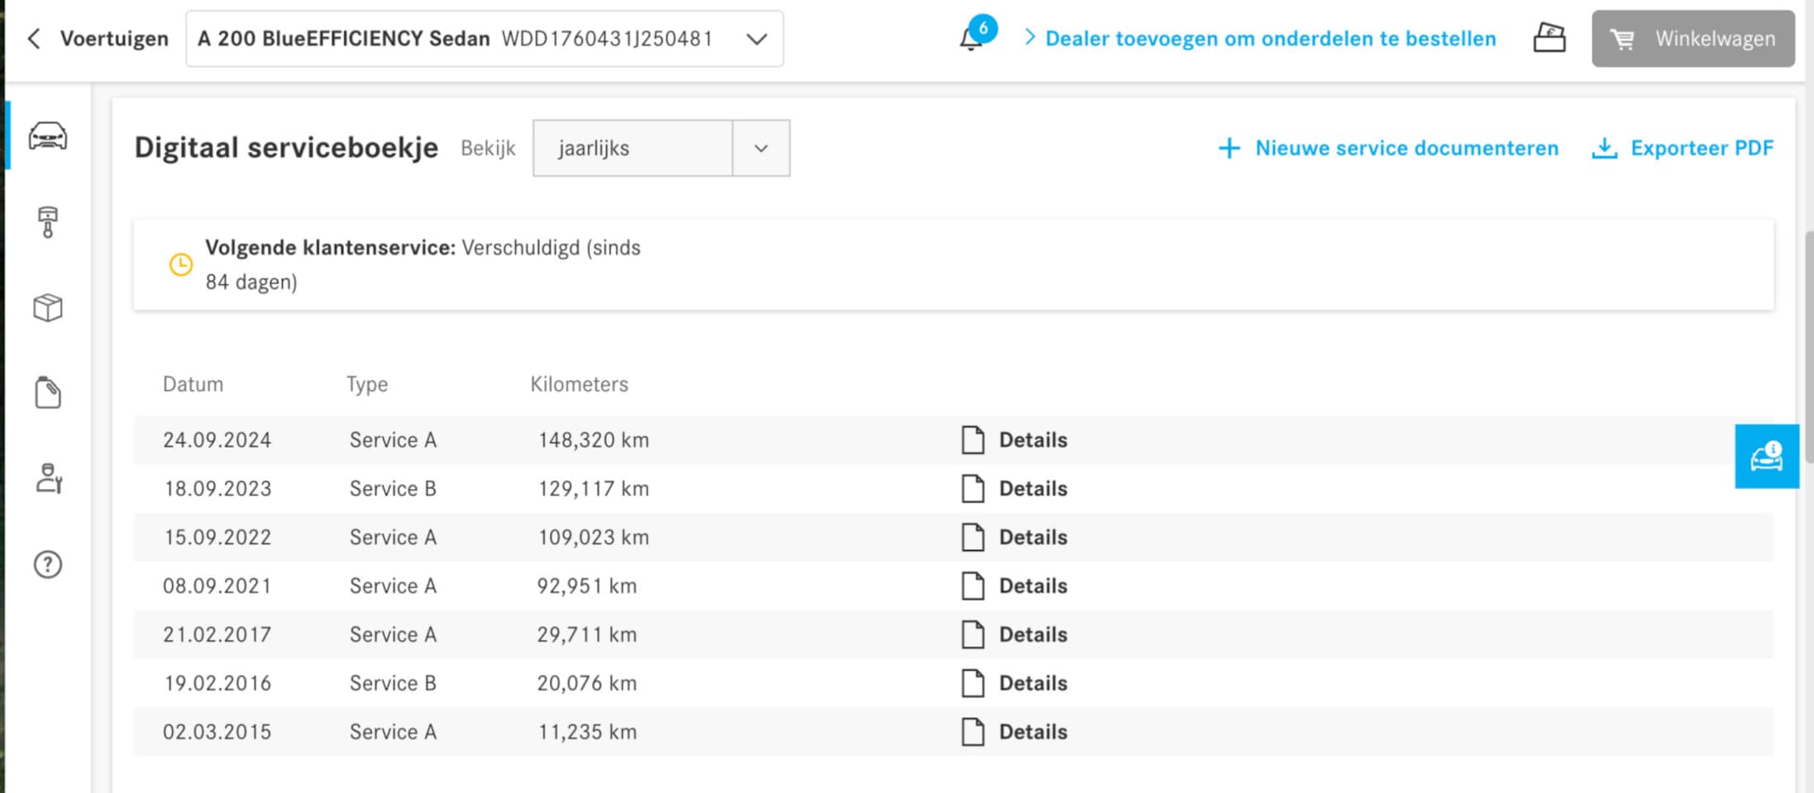Viewport: 1814px width, 793px height.
Task: Export the service booklet as PDF
Action: tap(1683, 149)
